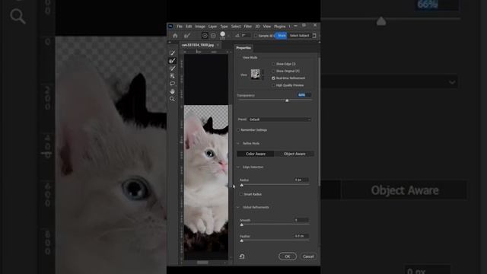This screenshot has height=274, width=487.
Task: Open the View mode dropdown arrow
Action: (263, 75)
